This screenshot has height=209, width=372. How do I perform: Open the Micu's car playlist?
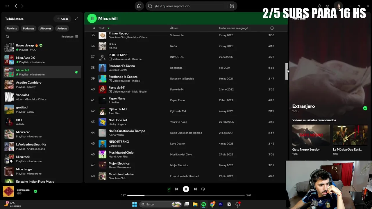pyautogui.click(x=42, y=134)
